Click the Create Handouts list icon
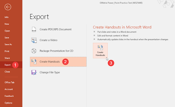 click(x=34, y=62)
